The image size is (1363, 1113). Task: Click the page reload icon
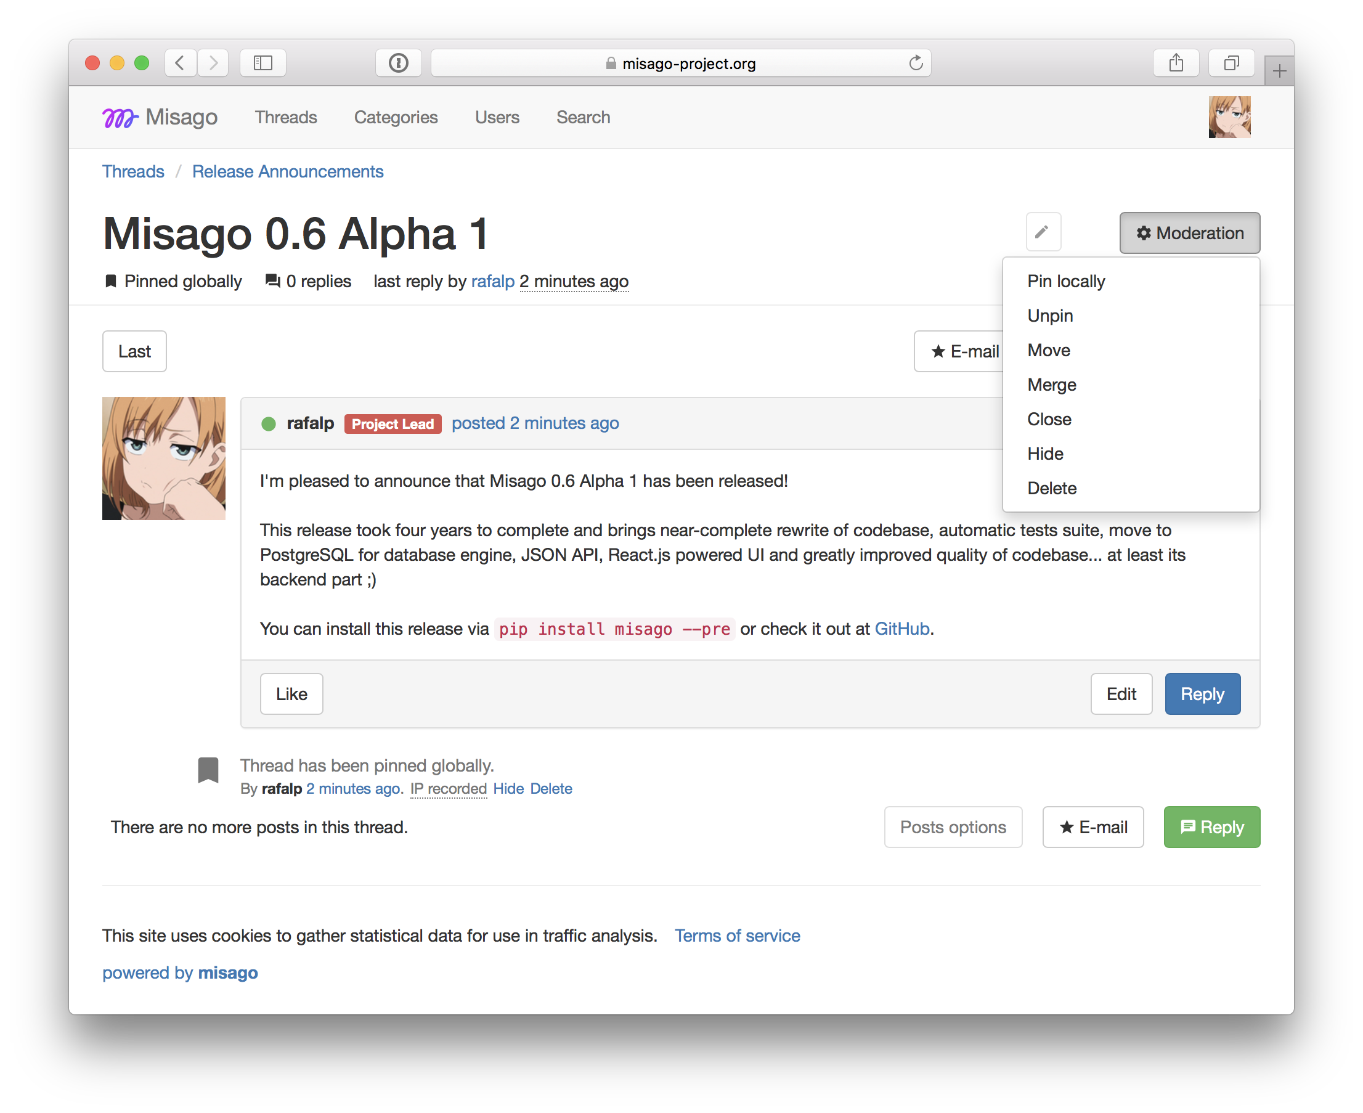[x=916, y=63]
